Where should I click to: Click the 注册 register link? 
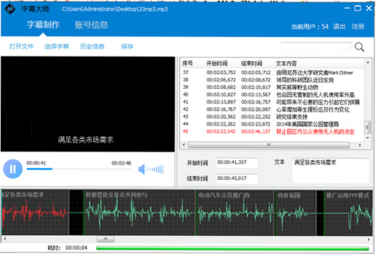click(358, 26)
